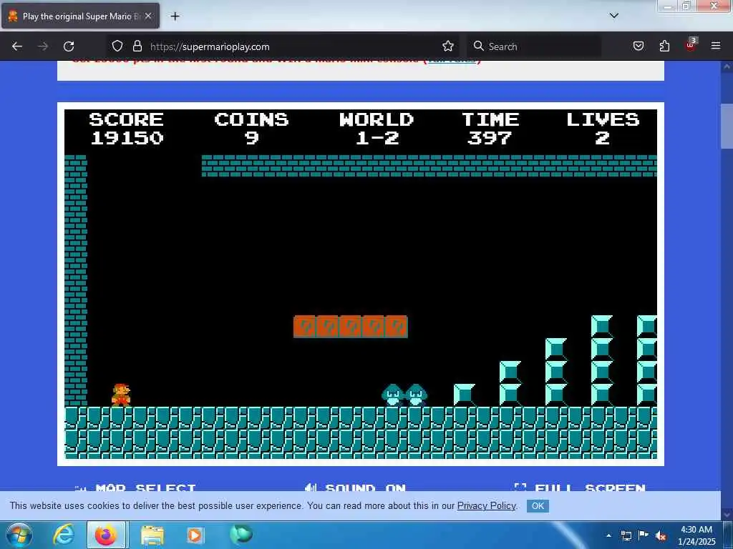Open the tracking protection shield icon
The height and width of the screenshot is (549, 733).
117,46
